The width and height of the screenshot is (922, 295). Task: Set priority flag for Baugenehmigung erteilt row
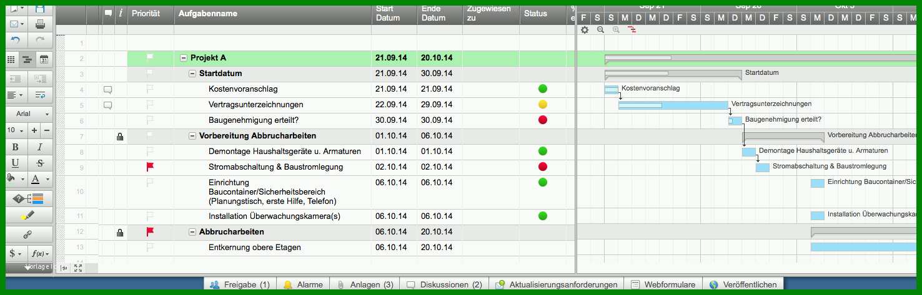point(150,120)
